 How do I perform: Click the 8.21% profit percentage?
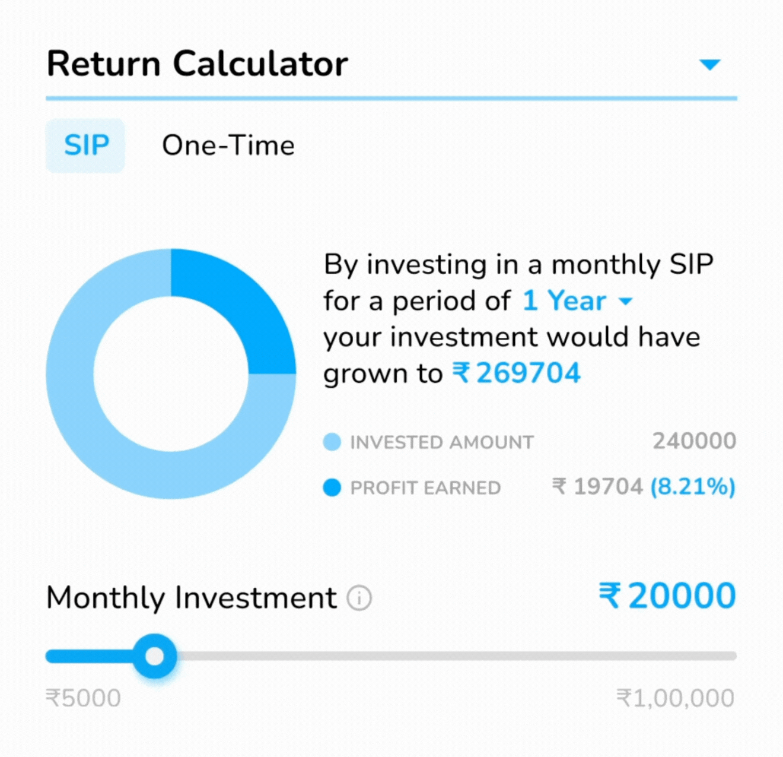click(x=693, y=487)
